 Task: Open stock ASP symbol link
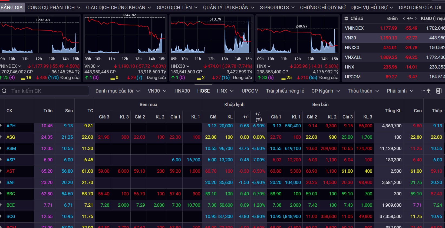pyautogui.click(x=11, y=160)
